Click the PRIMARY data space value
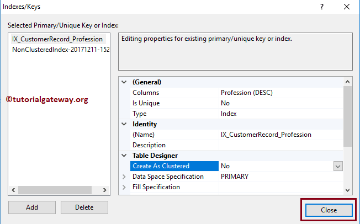Screen dimensions: 360x224 point(235,177)
